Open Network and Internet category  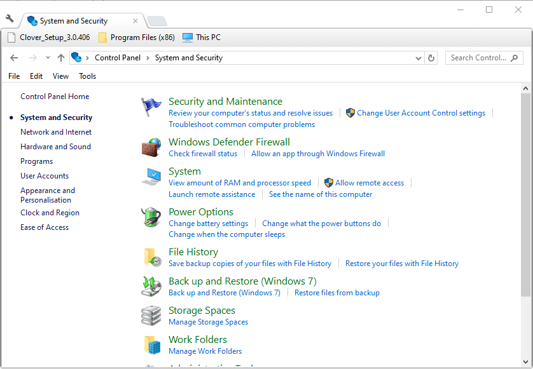pyautogui.click(x=56, y=132)
